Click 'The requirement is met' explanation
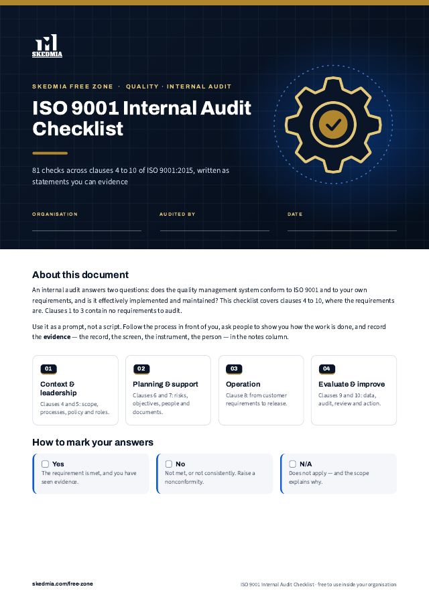The image size is (429, 607). [x=89, y=477]
